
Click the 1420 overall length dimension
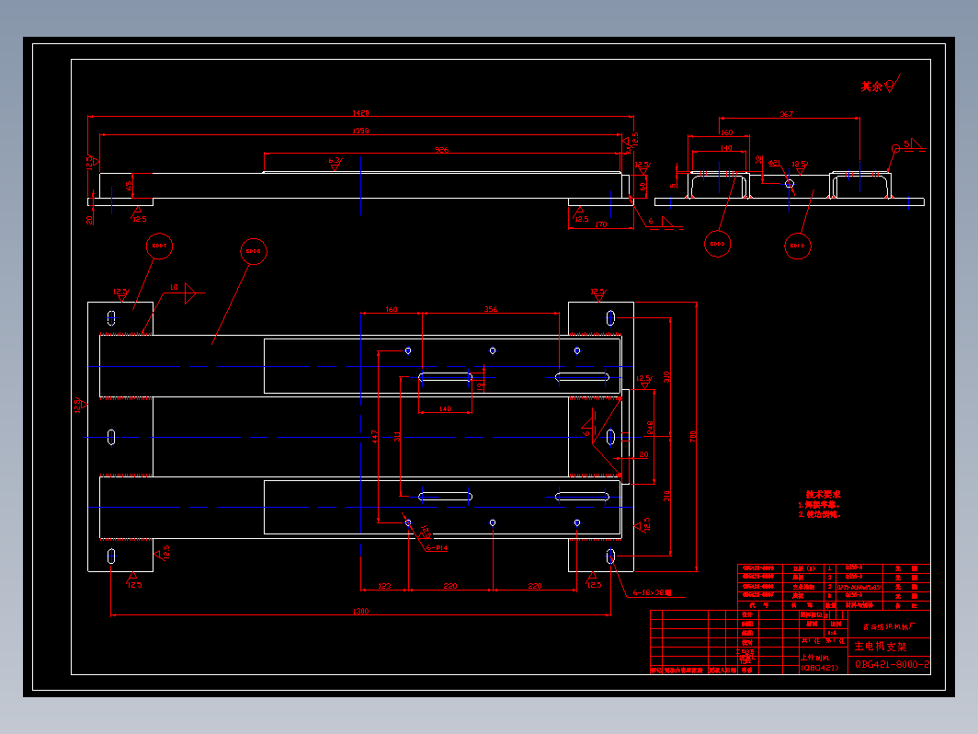coord(360,113)
